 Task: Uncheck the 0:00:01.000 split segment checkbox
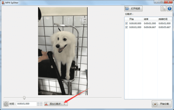[x=126, y=27]
